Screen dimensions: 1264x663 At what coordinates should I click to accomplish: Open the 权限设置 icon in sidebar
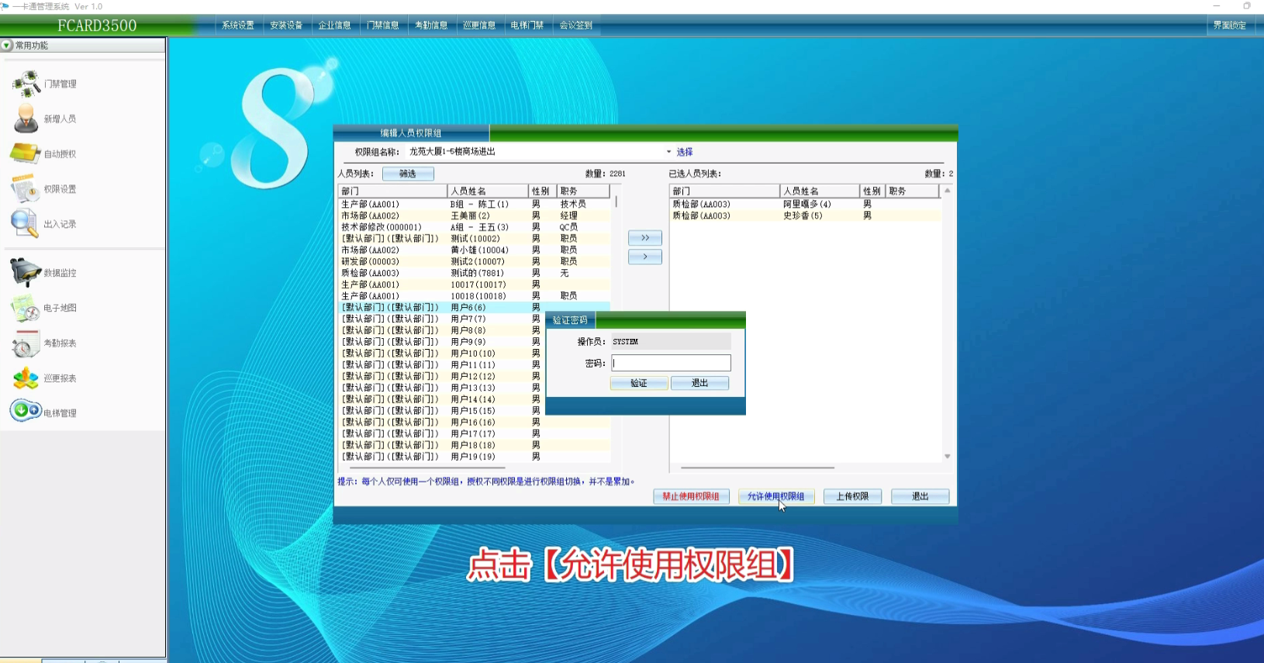point(25,188)
